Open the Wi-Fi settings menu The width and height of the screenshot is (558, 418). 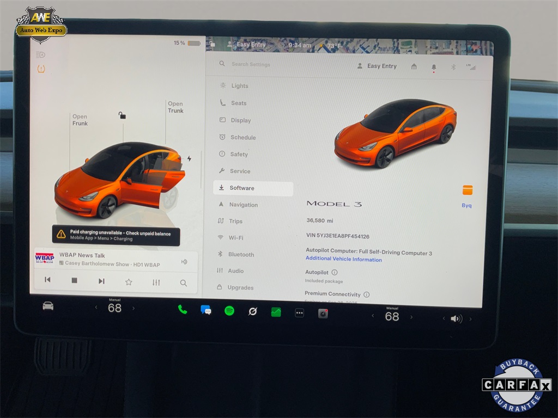tap(231, 237)
